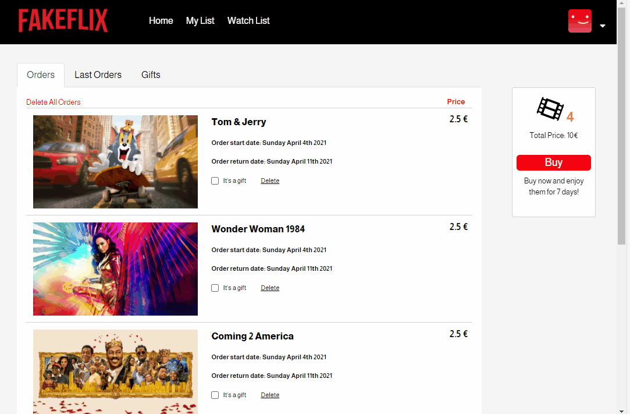Click the film reel cart icon
This screenshot has width=630, height=414.
click(x=550, y=109)
